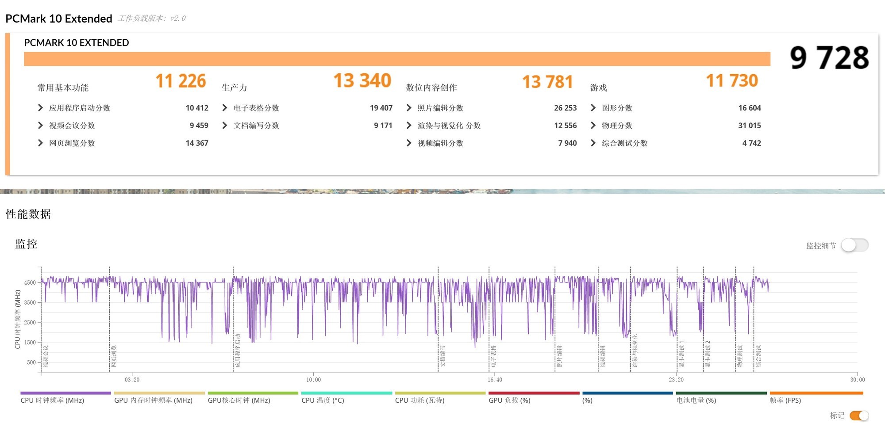
Task: Expand the 应用程序启动分数 details chevron
Action: tap(39, 107)
